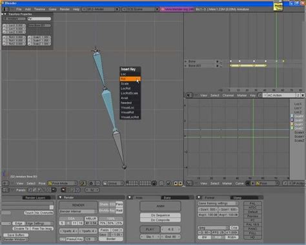Screen dimensions: 306x245
Task: Toggle the EnvMap render option
Action: click(x=104, y=210)
